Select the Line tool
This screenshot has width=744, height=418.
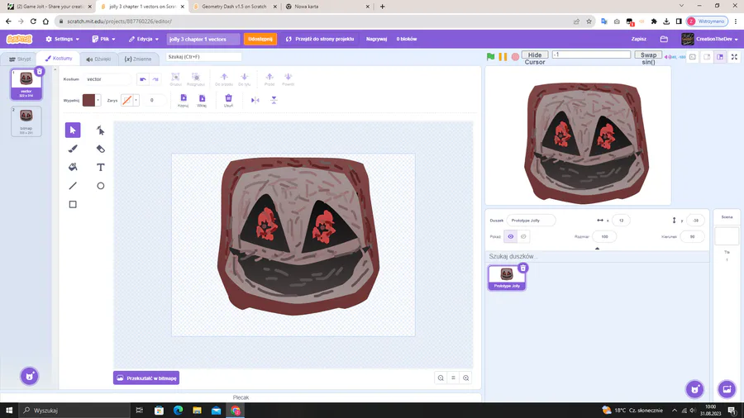pos(73,186)
